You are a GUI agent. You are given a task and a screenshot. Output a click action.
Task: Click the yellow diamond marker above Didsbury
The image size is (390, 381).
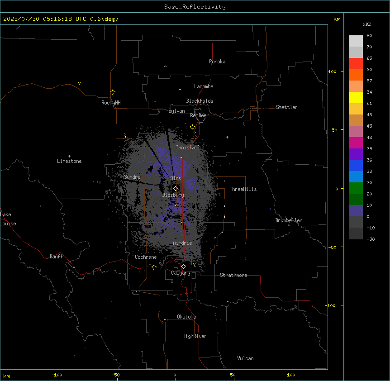pyautogui.click(x=176, y=189)
